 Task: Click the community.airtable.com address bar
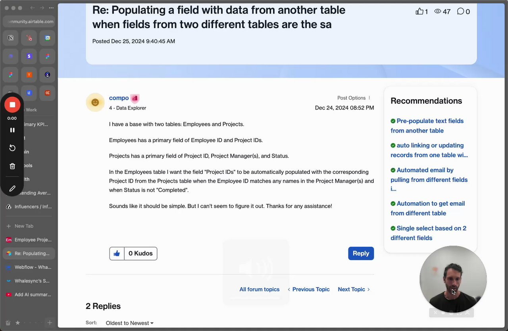click(30, 21)
